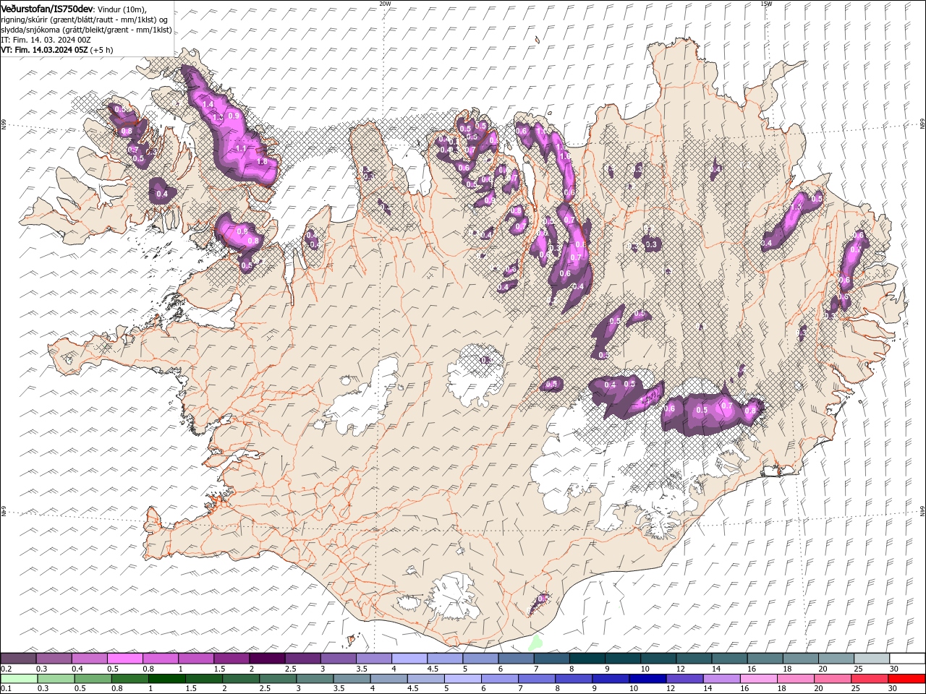The width and height of the screenshot is (926, 694).
Task: Pick the dark mauve 0.2 swatch, upper legend row
Action: [x=18, y=659]
